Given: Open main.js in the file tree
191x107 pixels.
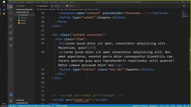Looking at the screenshot, I should click(x=23, y=21).
